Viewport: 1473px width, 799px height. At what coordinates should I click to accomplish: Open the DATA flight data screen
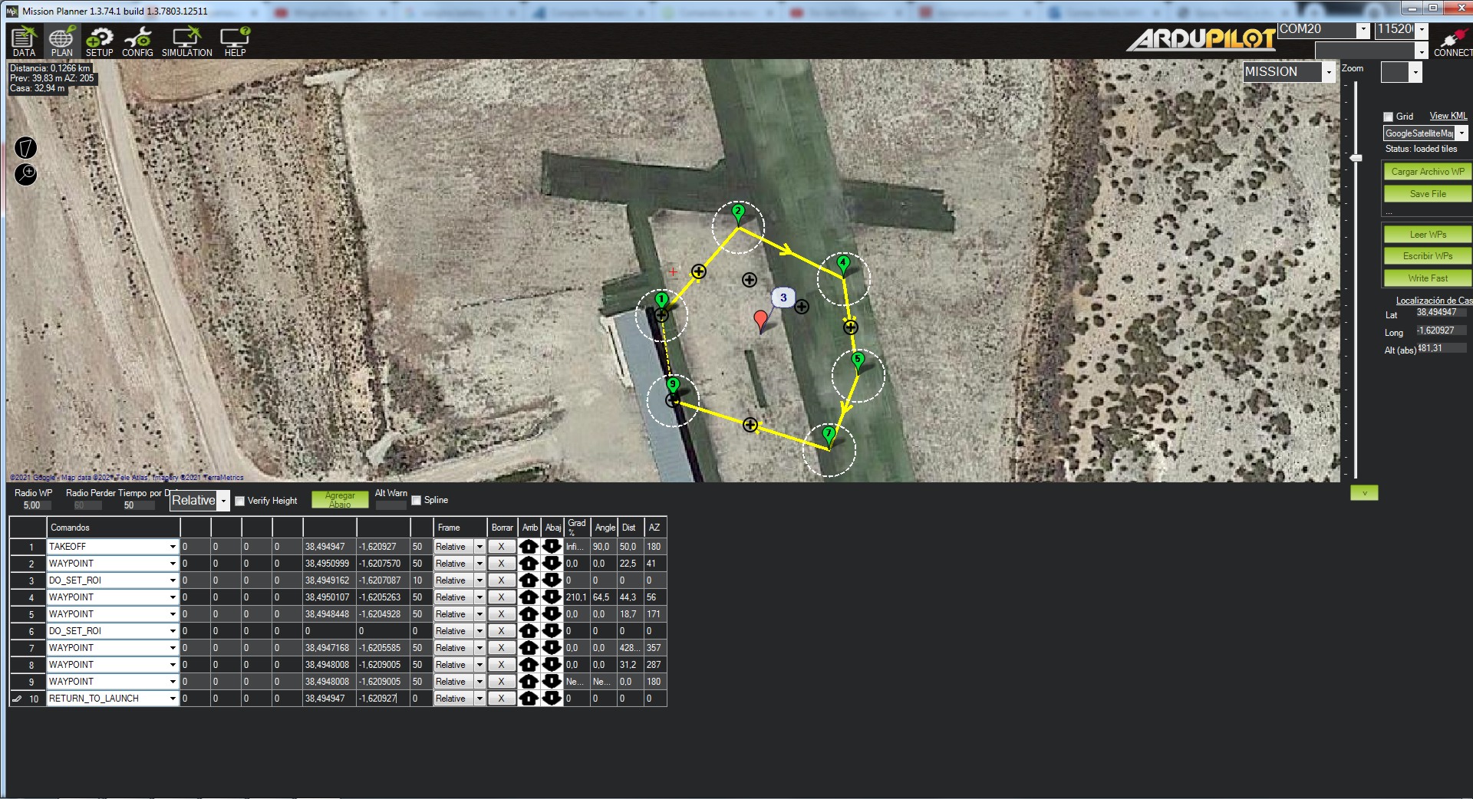24,41
